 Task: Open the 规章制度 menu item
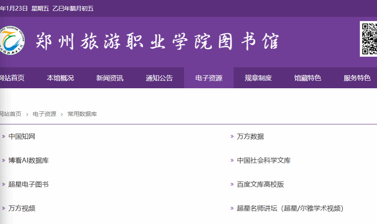click(x=258, y=78)
